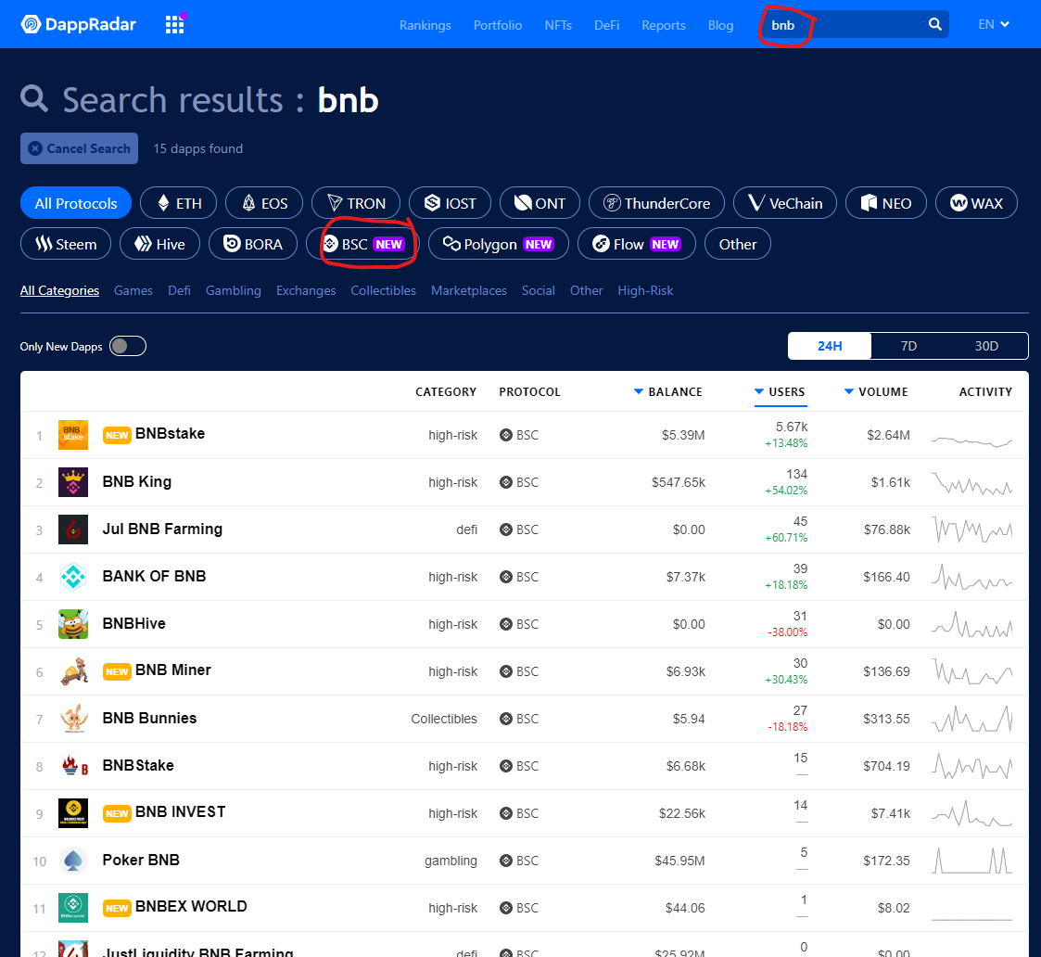Open NFTs menu

click(558, 25)
